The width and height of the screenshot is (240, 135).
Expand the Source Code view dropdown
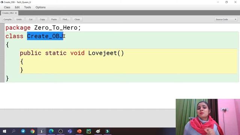point(226,19)
